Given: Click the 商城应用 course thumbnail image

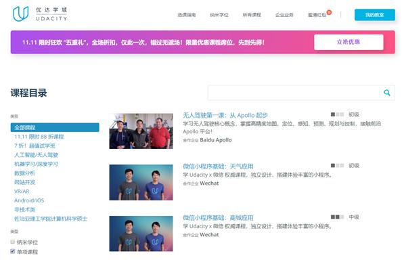Looking at the screenshot, I should pos(141,234).
